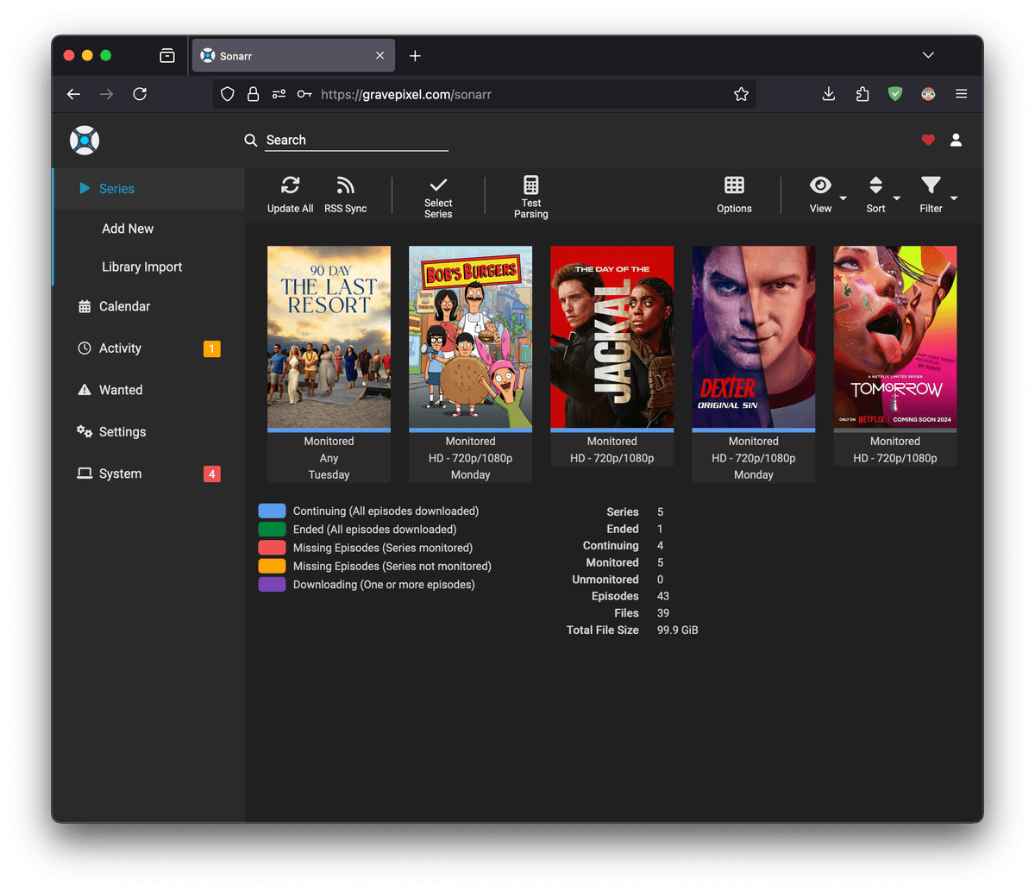1035x891 pixels.
Task: Click the browser back arrow
Action: pos(74,94)
